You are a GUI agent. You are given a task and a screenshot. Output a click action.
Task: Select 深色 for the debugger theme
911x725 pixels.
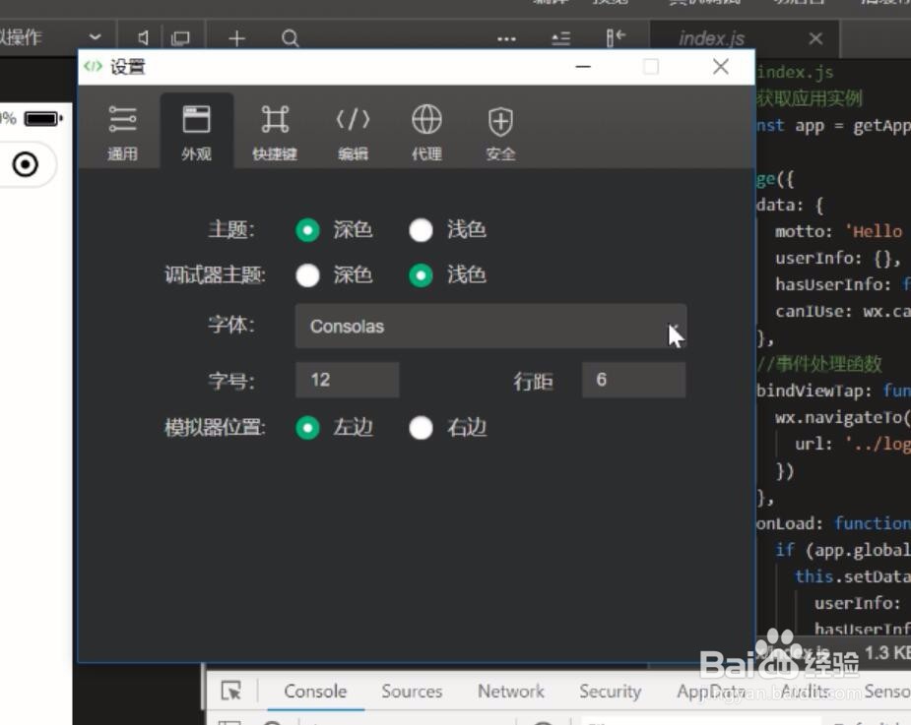point(308,275)
